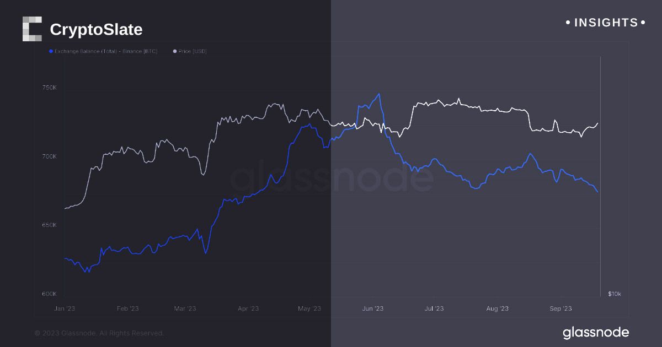662x347 pixels.
Task: Click the copyright 2023 Glassnode footer text
Action: [x=99, y=333]
